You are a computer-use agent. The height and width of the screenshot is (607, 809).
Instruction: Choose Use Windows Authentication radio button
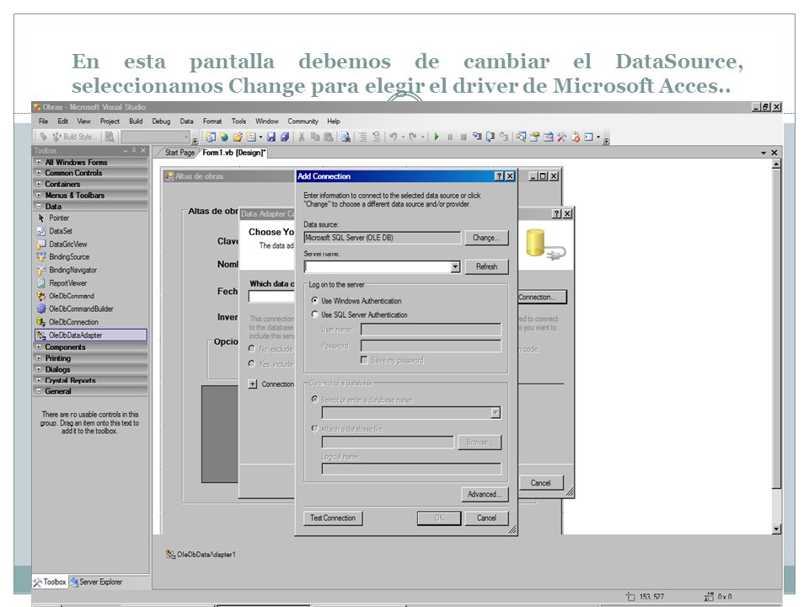(314, 300)
